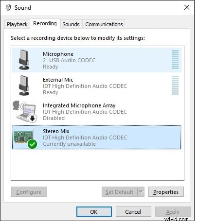
Task: Go to the Communications tab
Action: coord(104,24)
